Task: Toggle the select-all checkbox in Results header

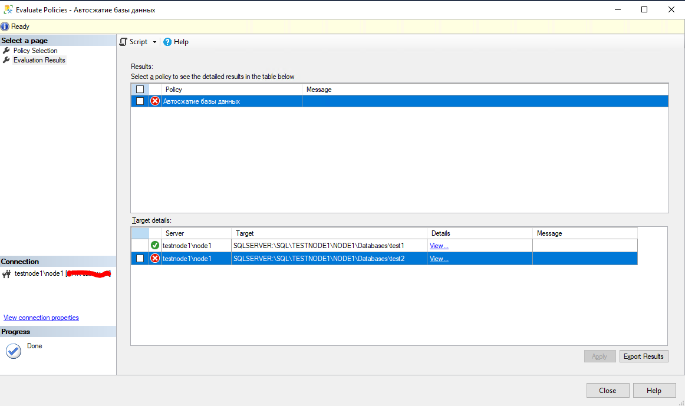Action: (140, 89)
